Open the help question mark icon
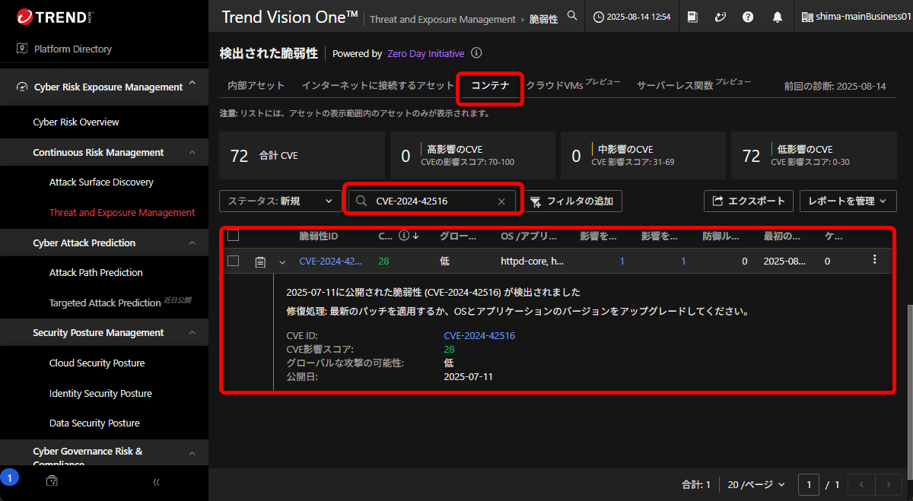Viewport: 913px width, 501px height. pyautogui.click(x=749, y=17)
